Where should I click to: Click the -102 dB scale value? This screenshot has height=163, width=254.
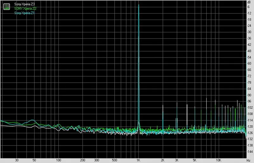pos(250,107)
